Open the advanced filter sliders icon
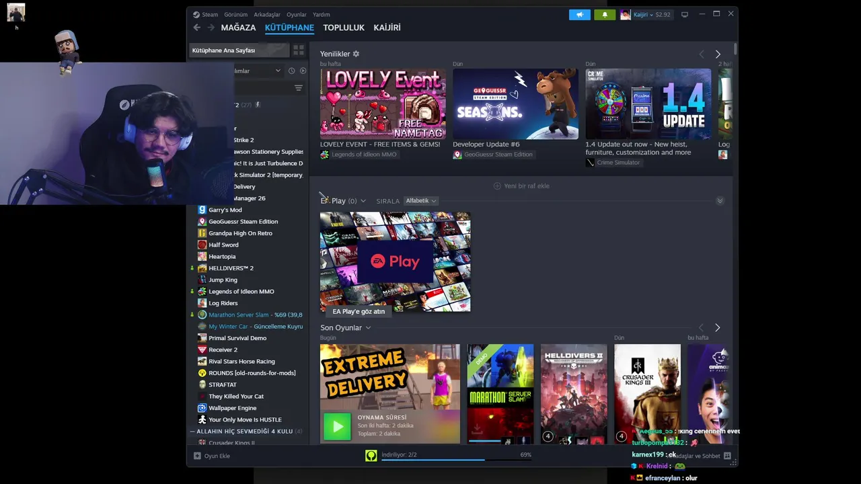 (299, 88)
